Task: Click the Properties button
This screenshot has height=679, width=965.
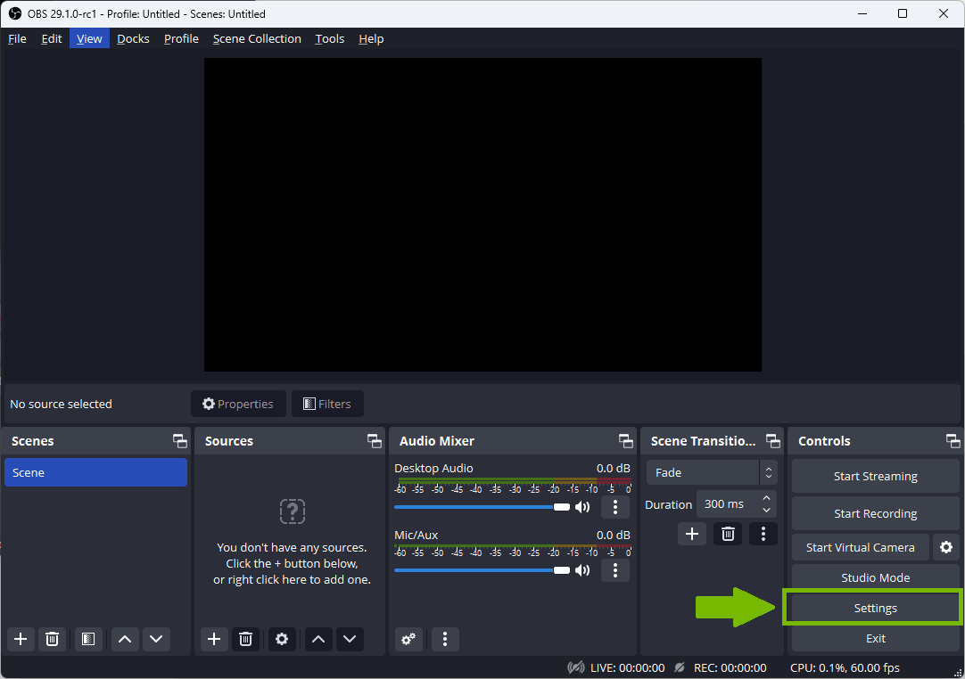Action: pyautogui.click(x=238, y=404)
